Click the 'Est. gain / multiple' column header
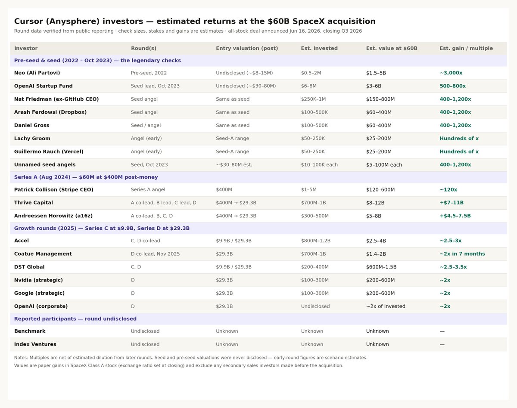 point(466,48)
